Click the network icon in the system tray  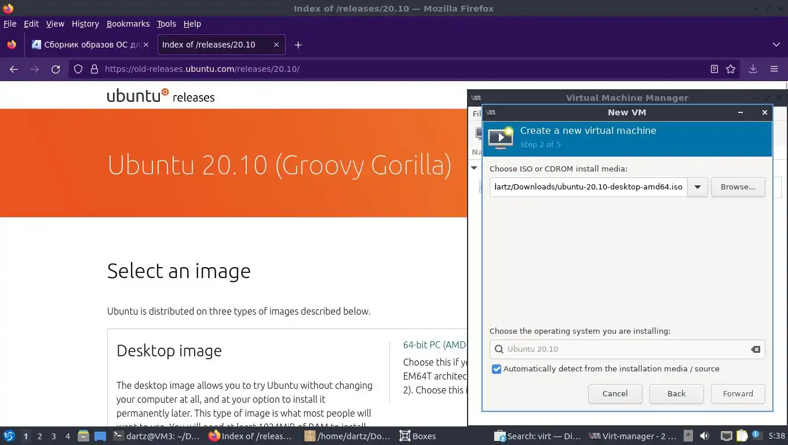(x=726, y=436)
